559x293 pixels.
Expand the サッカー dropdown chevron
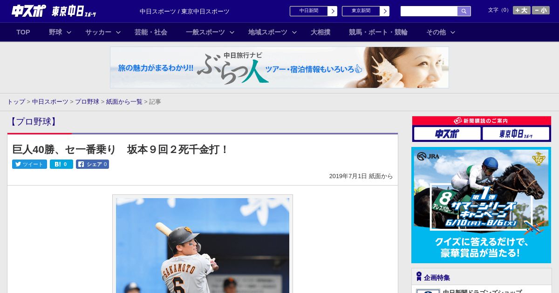tap(118, 33)
